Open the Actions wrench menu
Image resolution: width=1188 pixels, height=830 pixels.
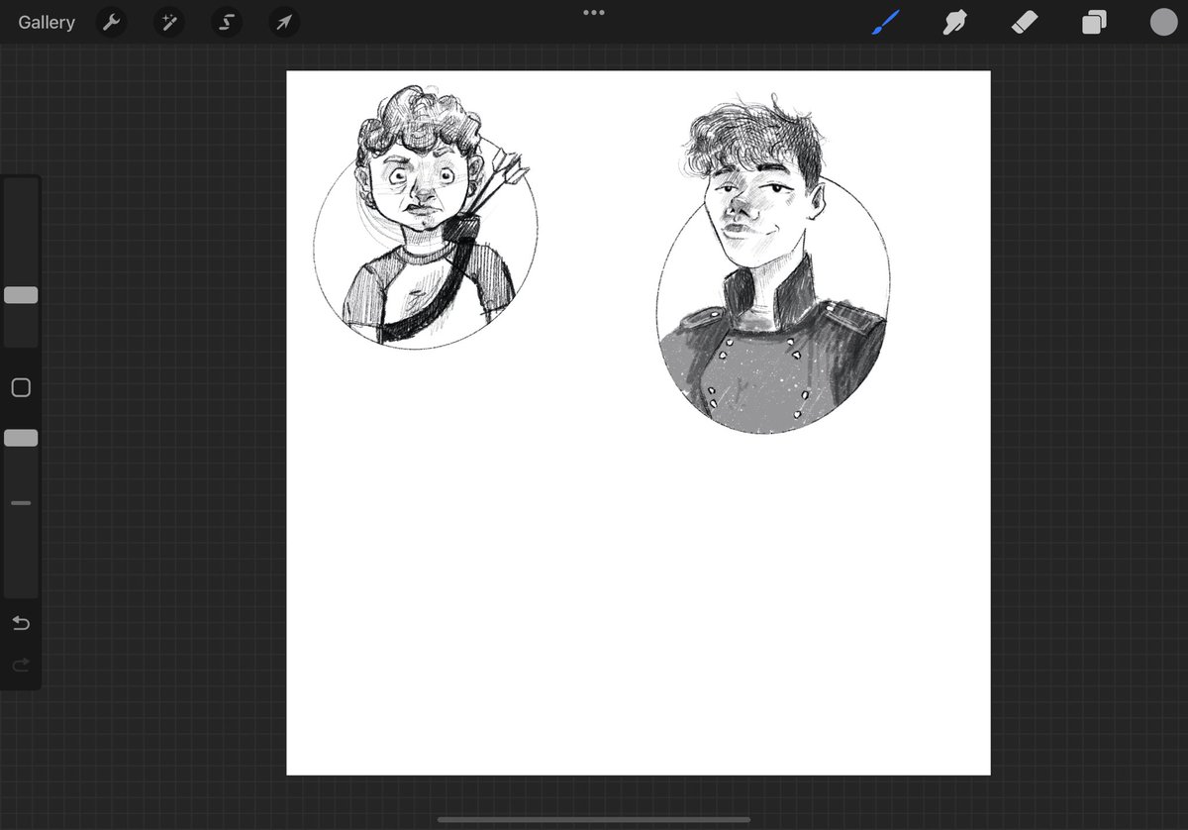tap(112, 22)
